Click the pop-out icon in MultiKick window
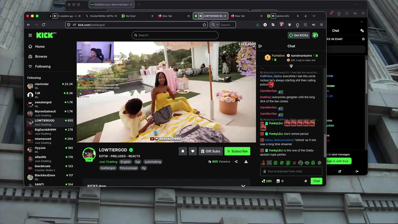Screen dimensions: 398x224 [340, 171]
